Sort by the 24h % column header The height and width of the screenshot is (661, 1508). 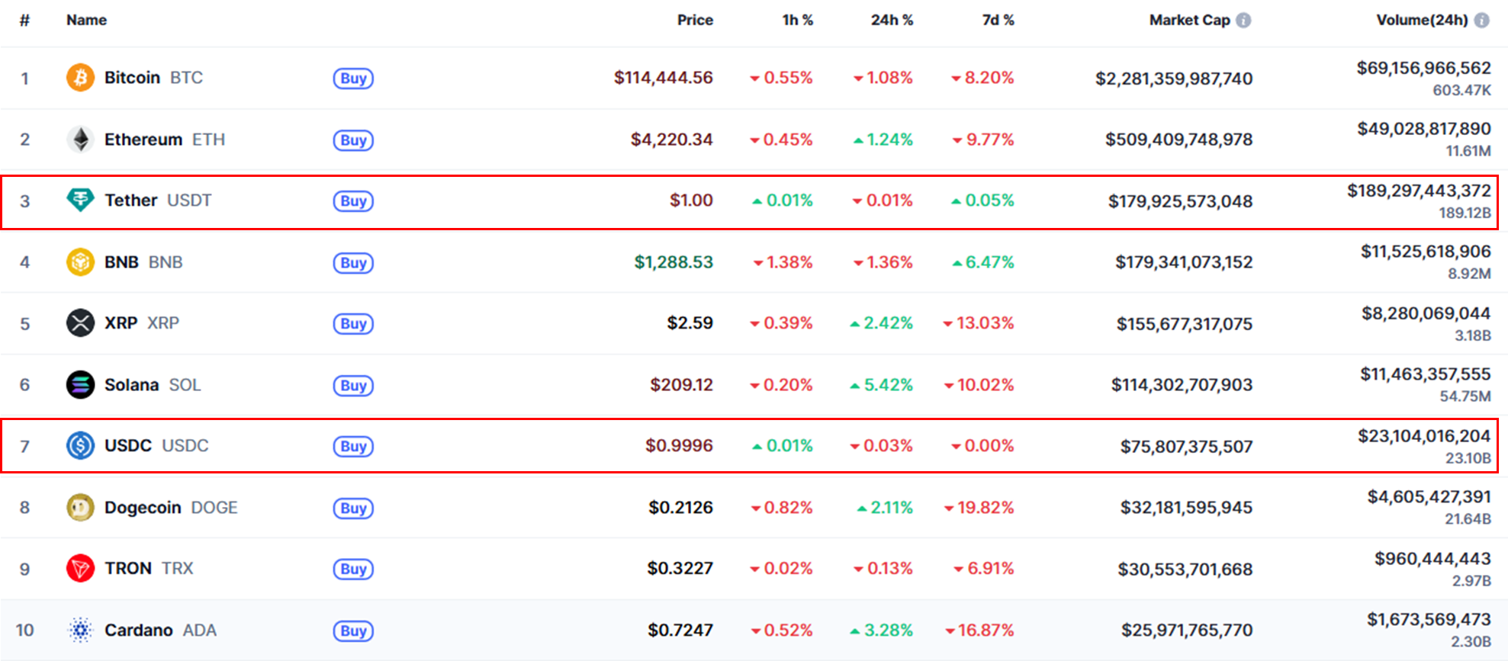tap(892, 21)
